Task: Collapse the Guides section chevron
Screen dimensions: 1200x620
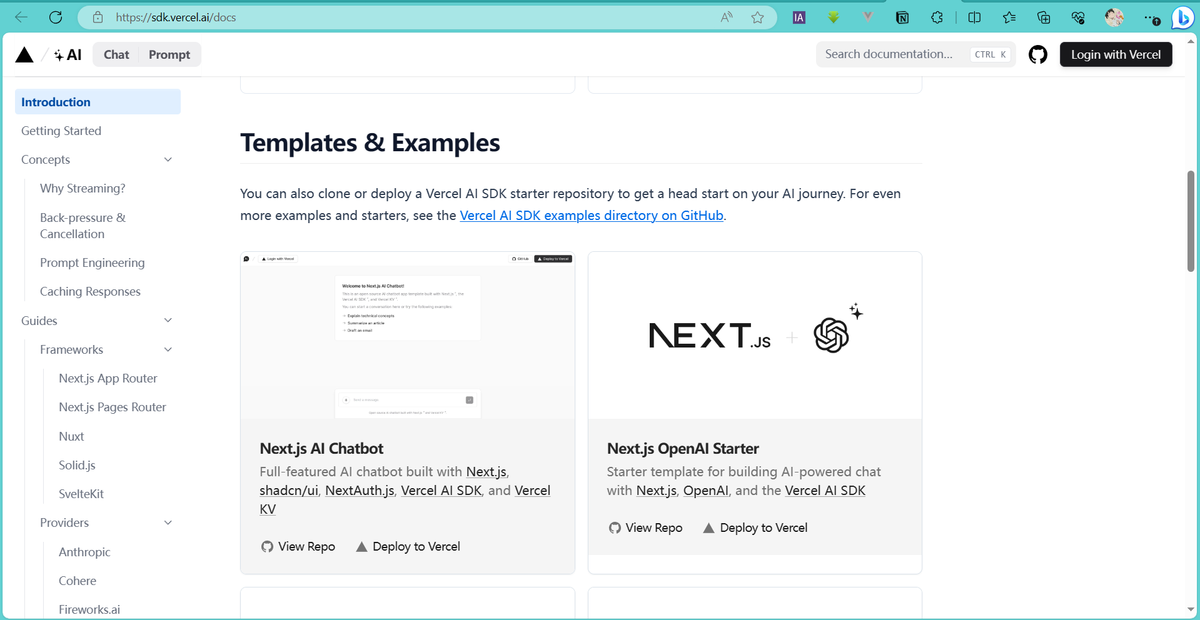Action: 168,321
